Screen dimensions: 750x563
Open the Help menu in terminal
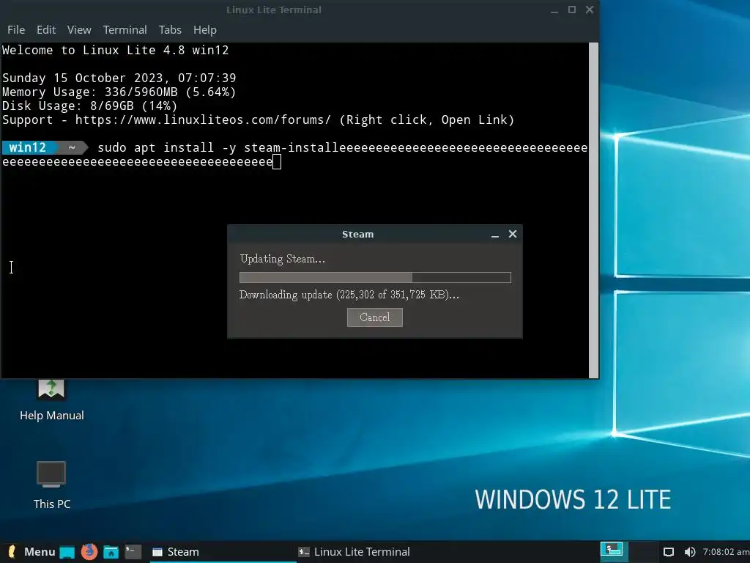tap(205, 29)
